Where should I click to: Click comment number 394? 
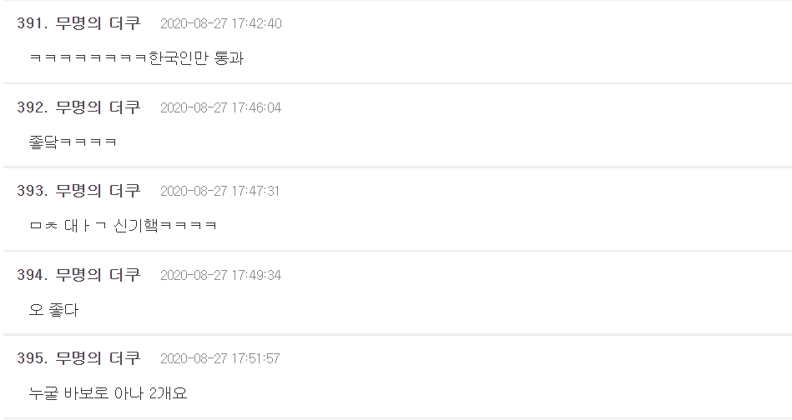32,274
